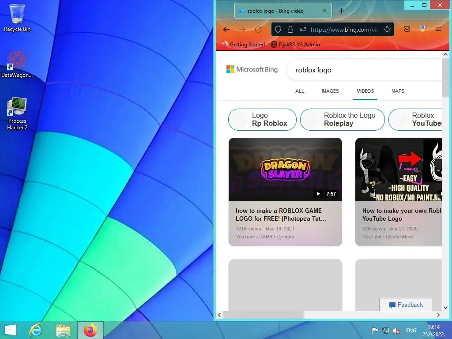Click the muted volume tray icon
This screenshot has width=452, height=339.
click(397, 331)
